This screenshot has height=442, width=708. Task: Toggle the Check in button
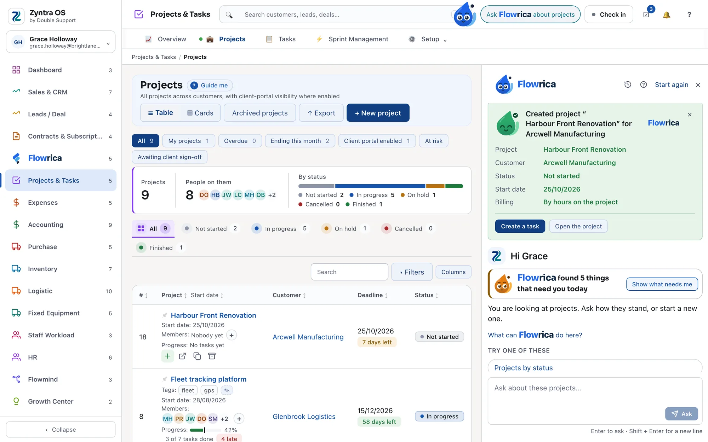(609, 14)
